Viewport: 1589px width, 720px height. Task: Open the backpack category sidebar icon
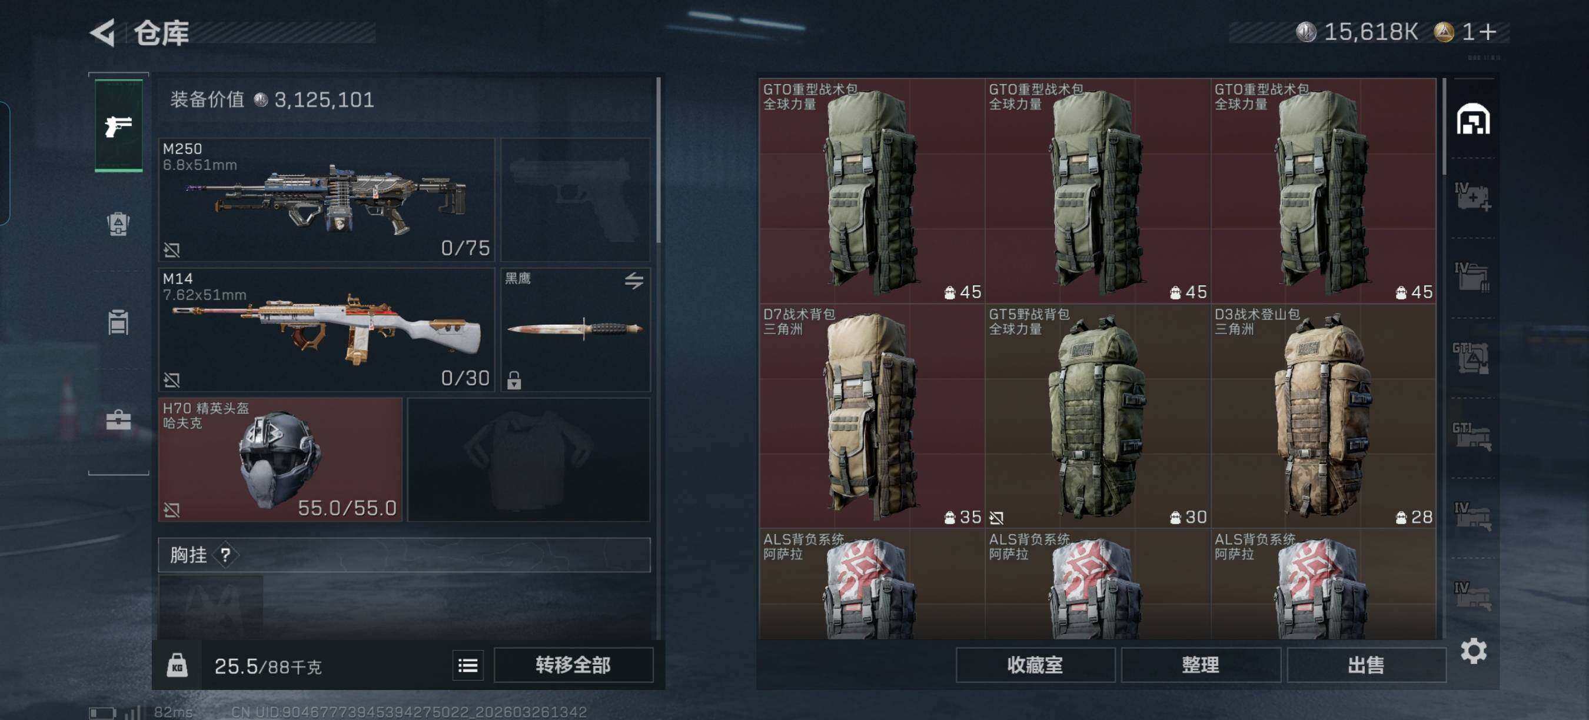118,224
